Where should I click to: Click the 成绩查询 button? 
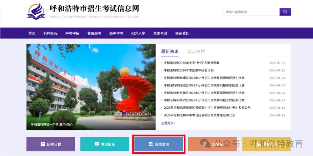159,144
